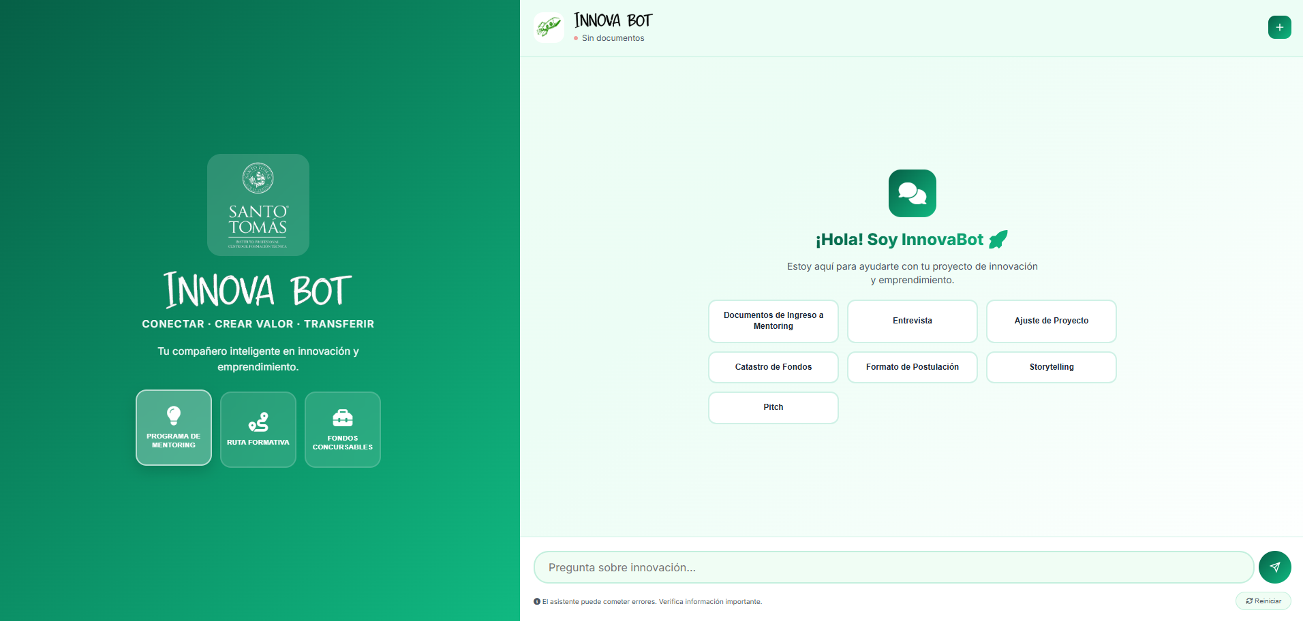Click the paper-plane send icon
The height and width of the screenshot is (621, 1303).
[x=1274, y=567]
